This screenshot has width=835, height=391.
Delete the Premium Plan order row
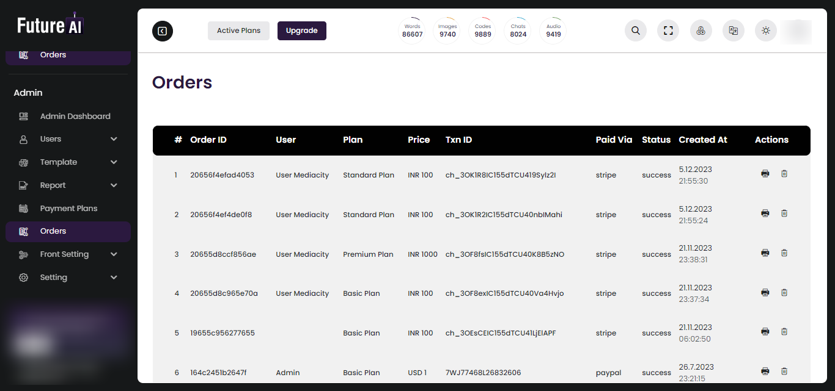(x=784, y=253)
